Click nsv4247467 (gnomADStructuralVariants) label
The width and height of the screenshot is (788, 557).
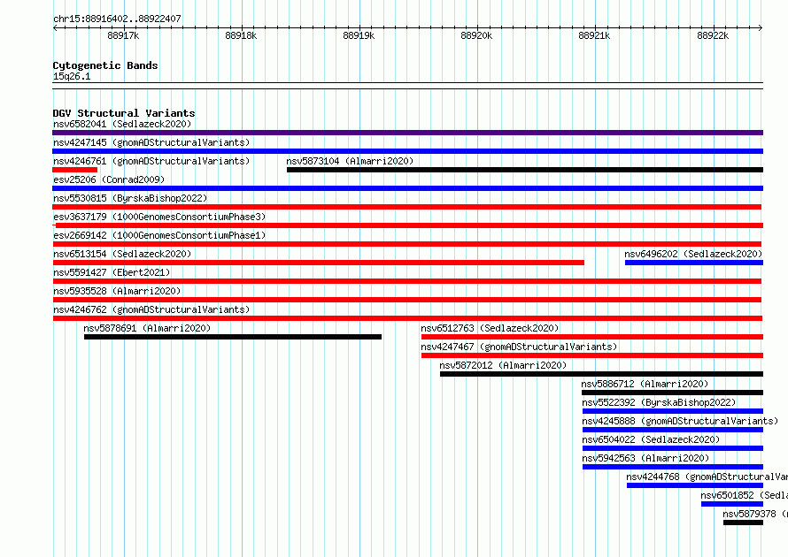point(519,347)
